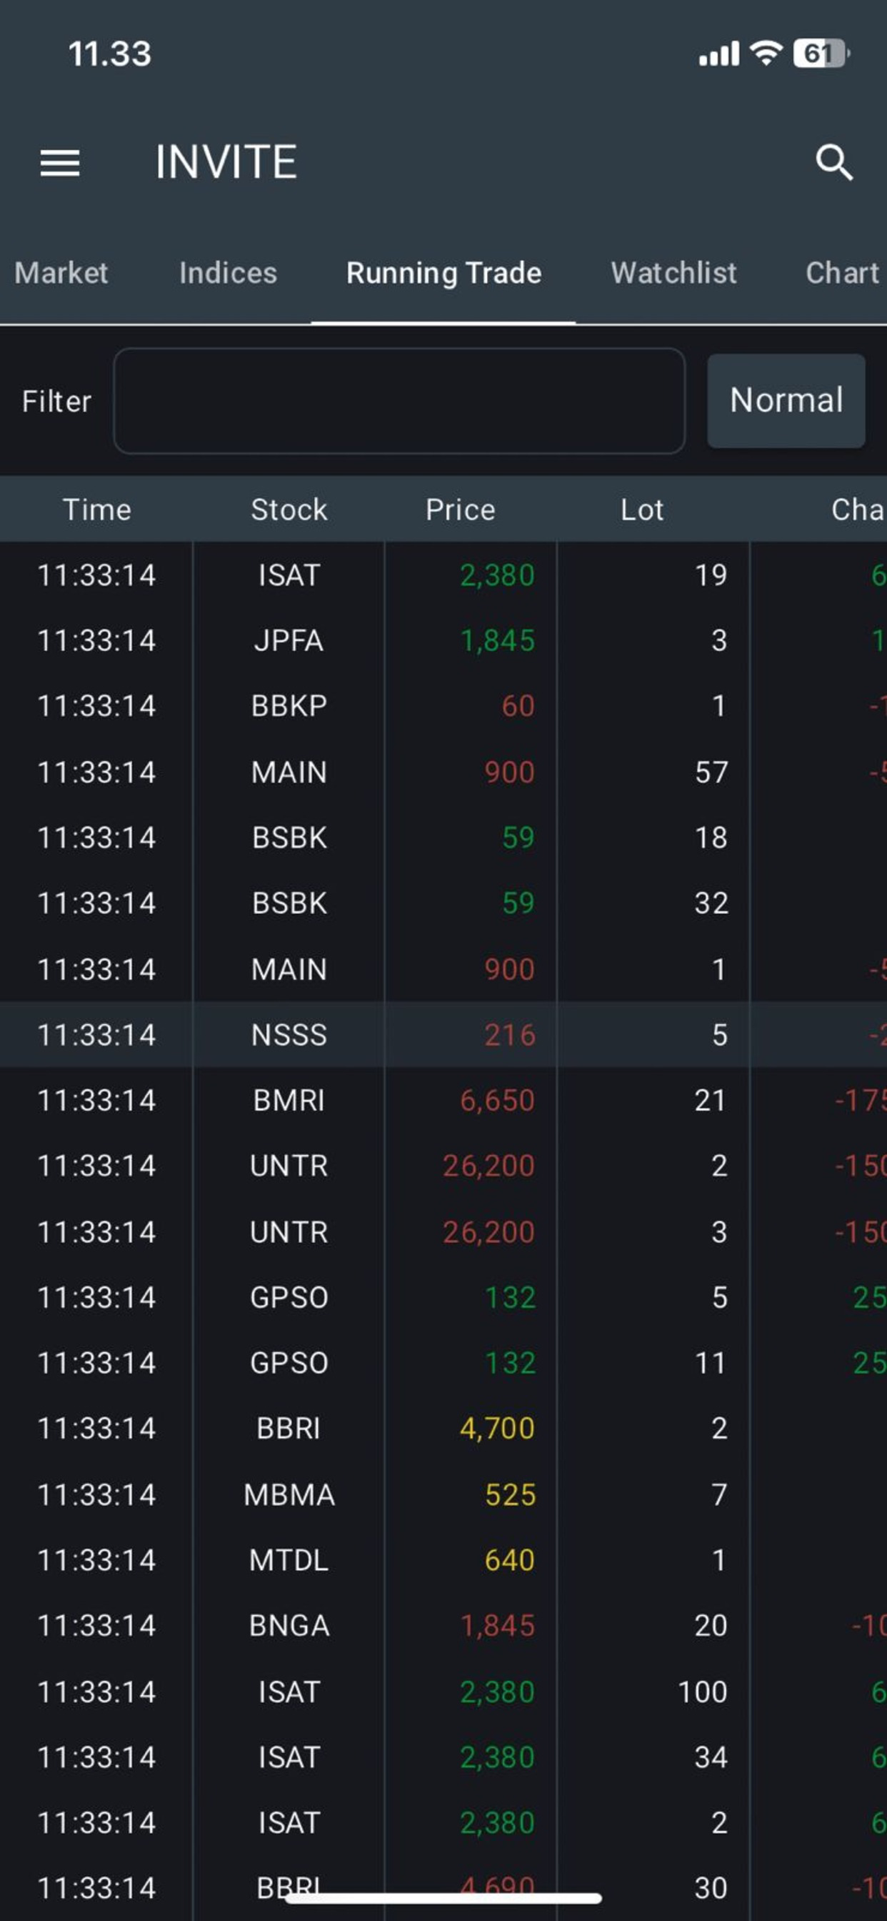Tap the INVITE app title
Image resolution: width=887 pixels, height=1921 pixels.
coord(226,162)
